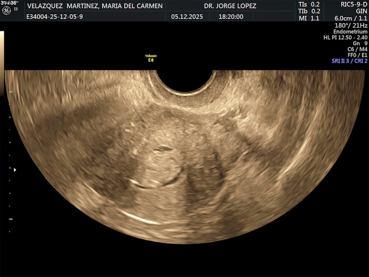The image size is (369, 277).
Task: Click the MI 1.1 mechanical index
Action: (x=309, y=18)
